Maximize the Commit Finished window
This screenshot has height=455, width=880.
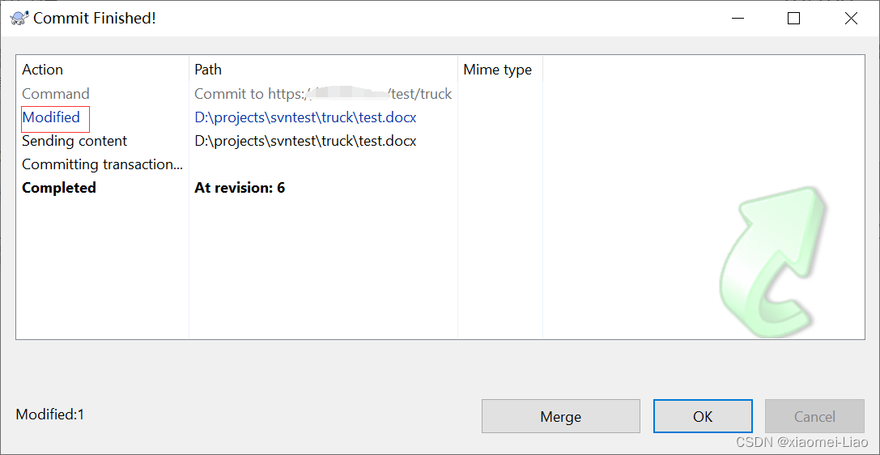pos(793,19)
